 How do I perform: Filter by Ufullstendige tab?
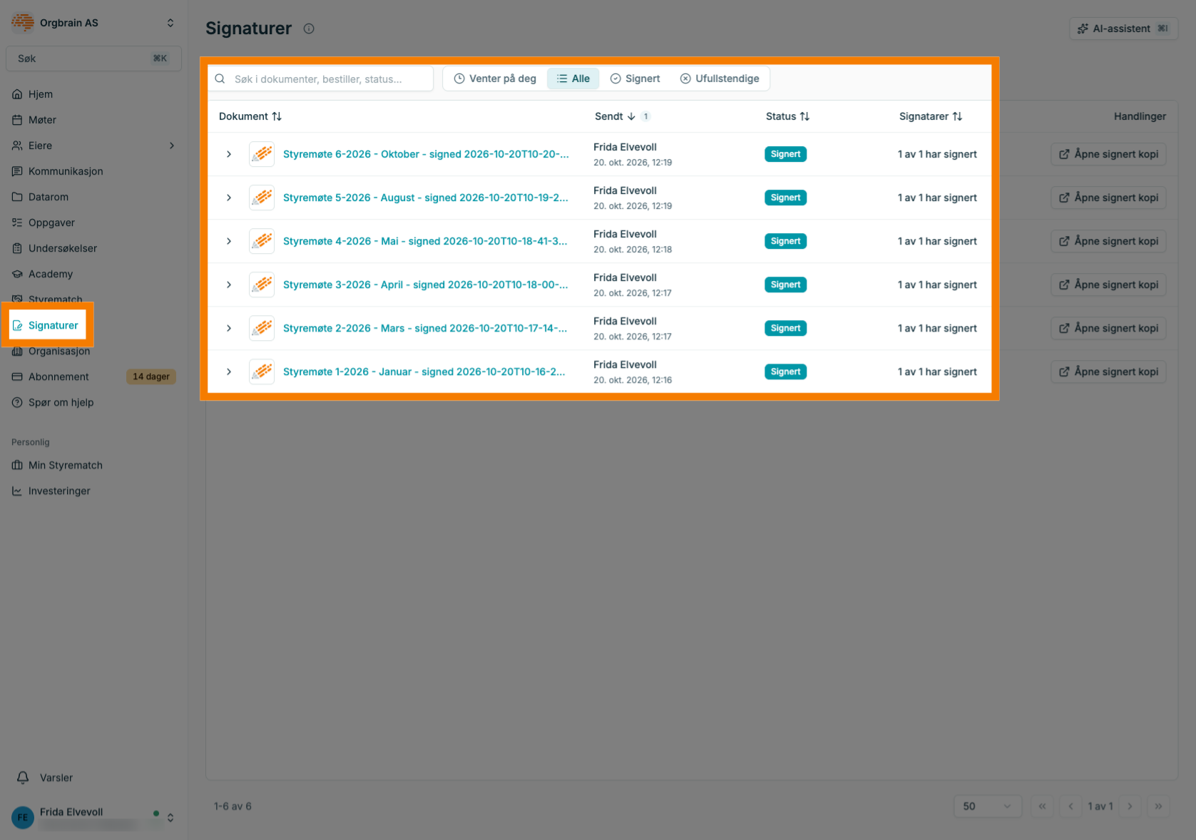point(720,78)
